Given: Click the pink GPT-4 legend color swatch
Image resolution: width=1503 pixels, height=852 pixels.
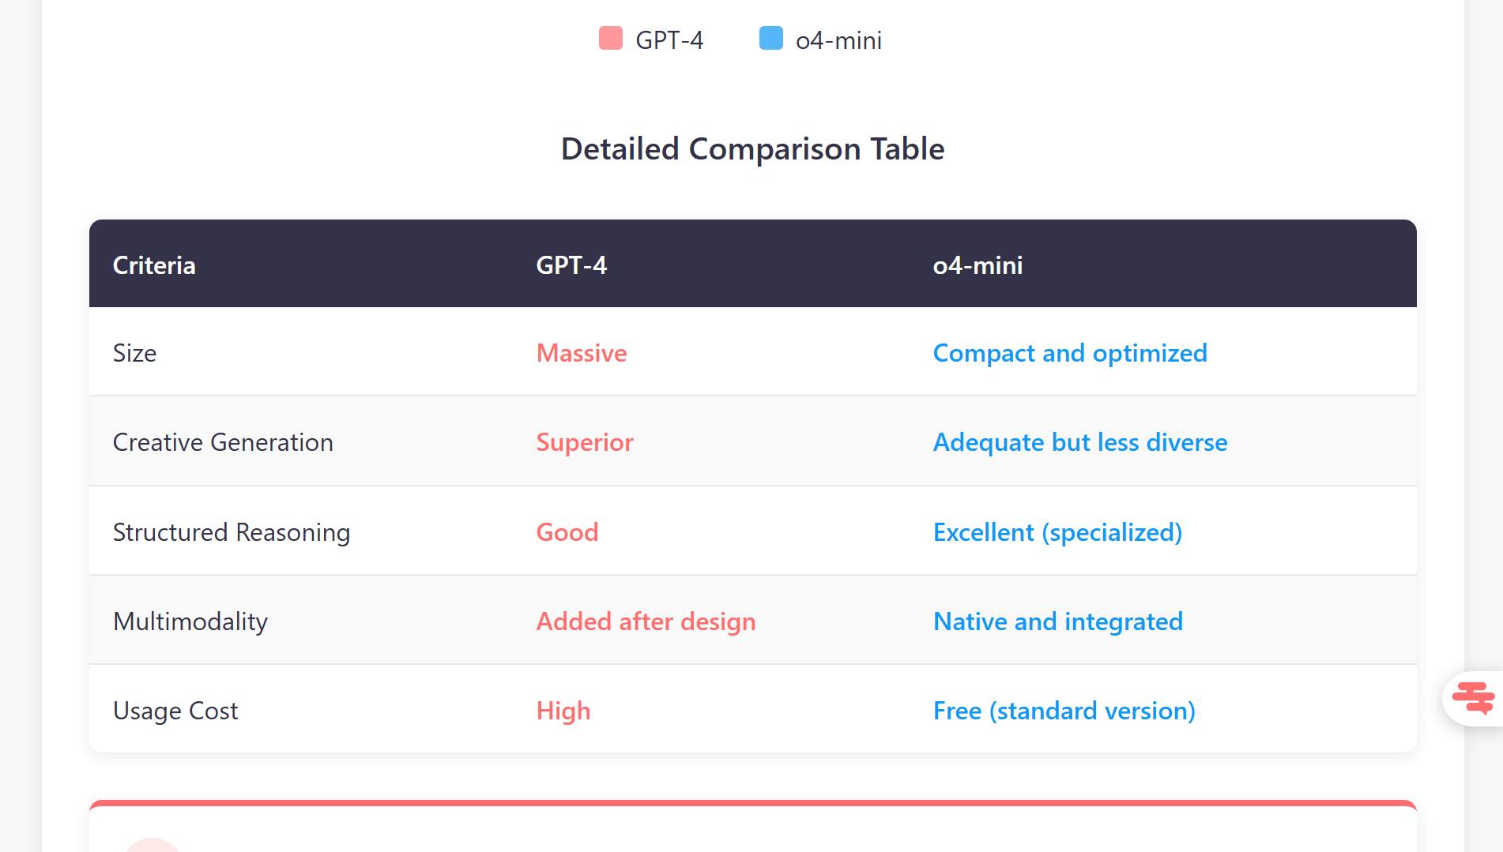Looking at the screenshot, I should pyautogui.click(x=611, y=39).
